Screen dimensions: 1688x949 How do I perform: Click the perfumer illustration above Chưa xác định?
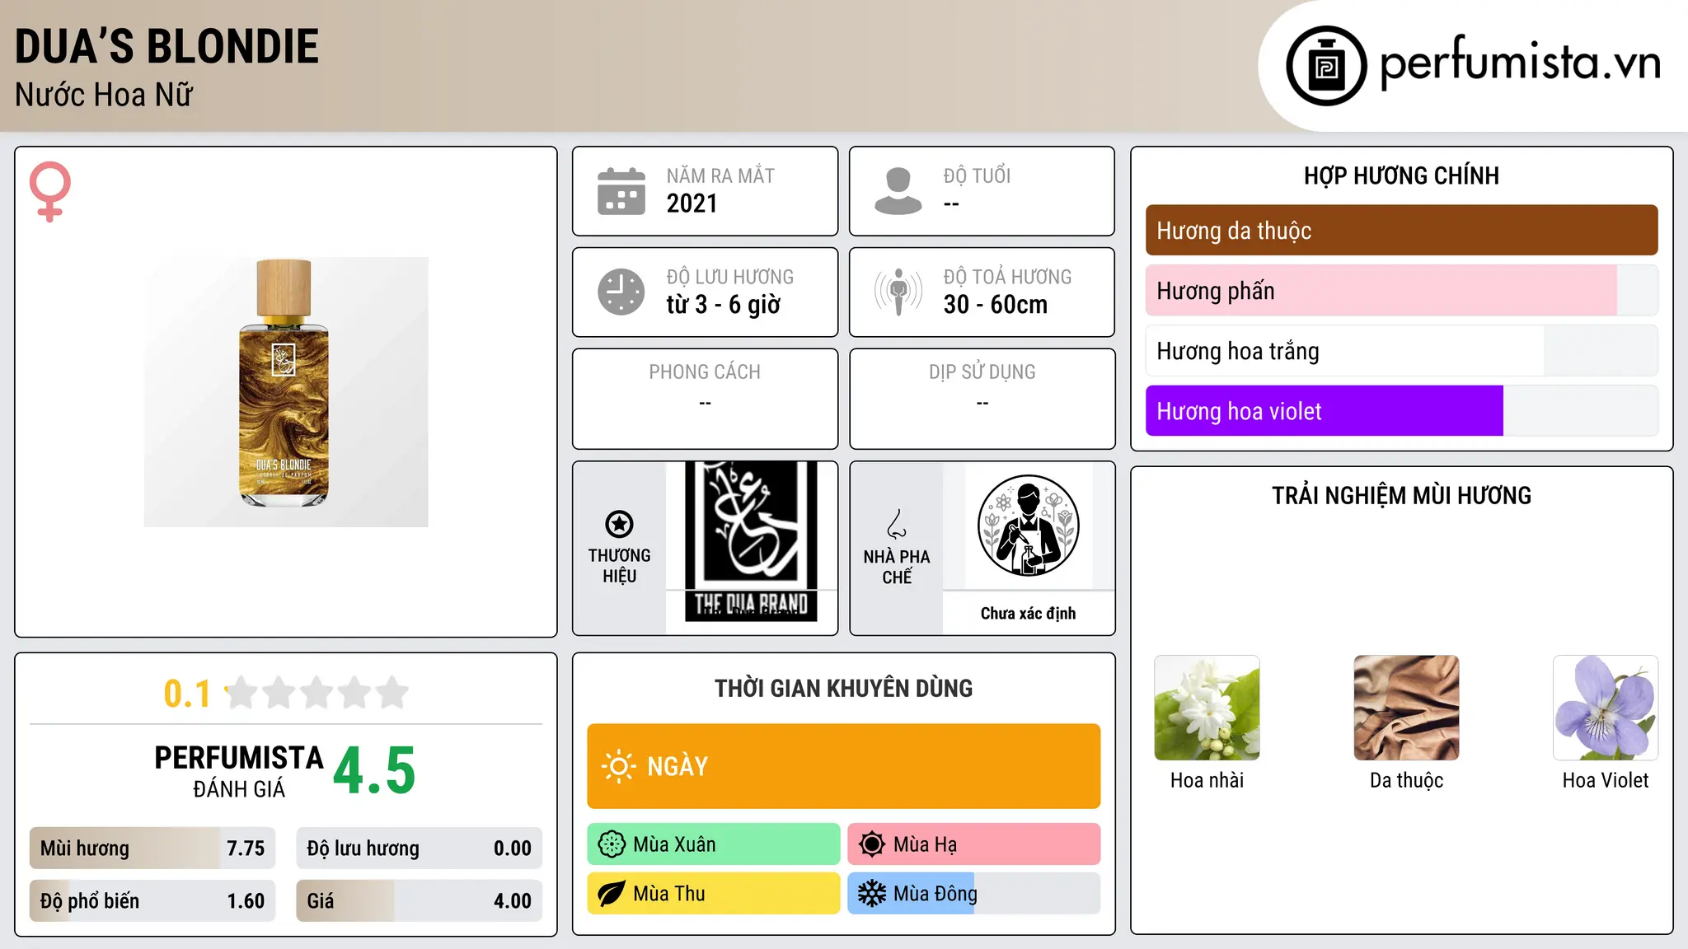click(x=1028, y=526)
